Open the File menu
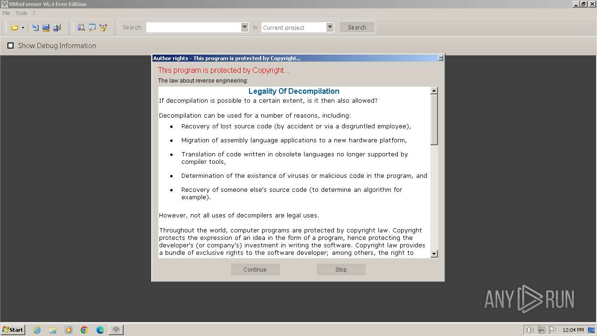Image resolution: width=597 pixels, height=336 pixels. [x=6, y=13]
